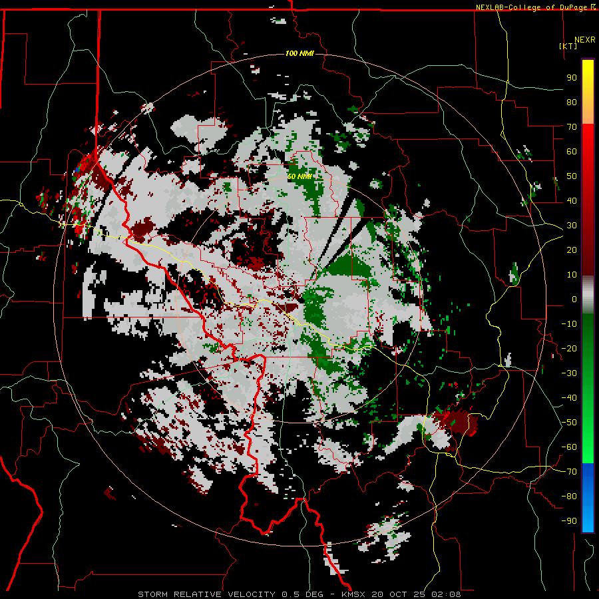Click the KMSX station ID in caption
Image resolution: width=599 pixels, height=599 pixels.
click(x=353, y=594)
